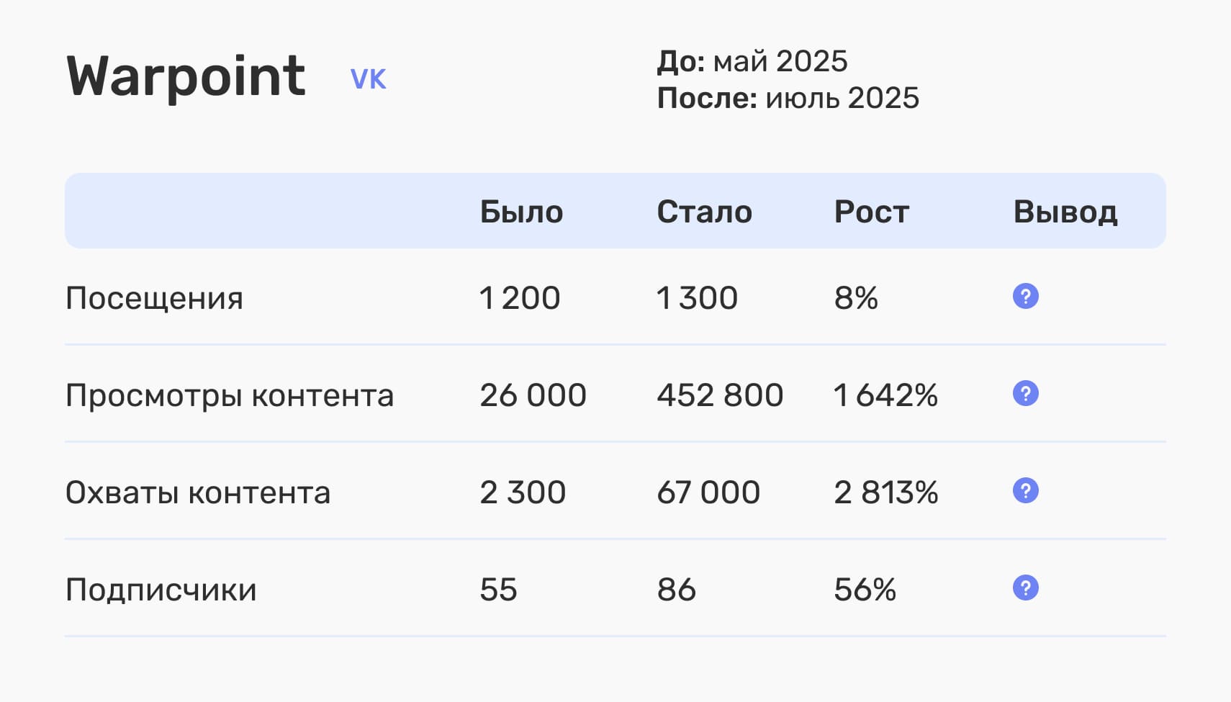Click the Рост column header
Viewport: 1231px width, 702px height.
coord(871,212)
